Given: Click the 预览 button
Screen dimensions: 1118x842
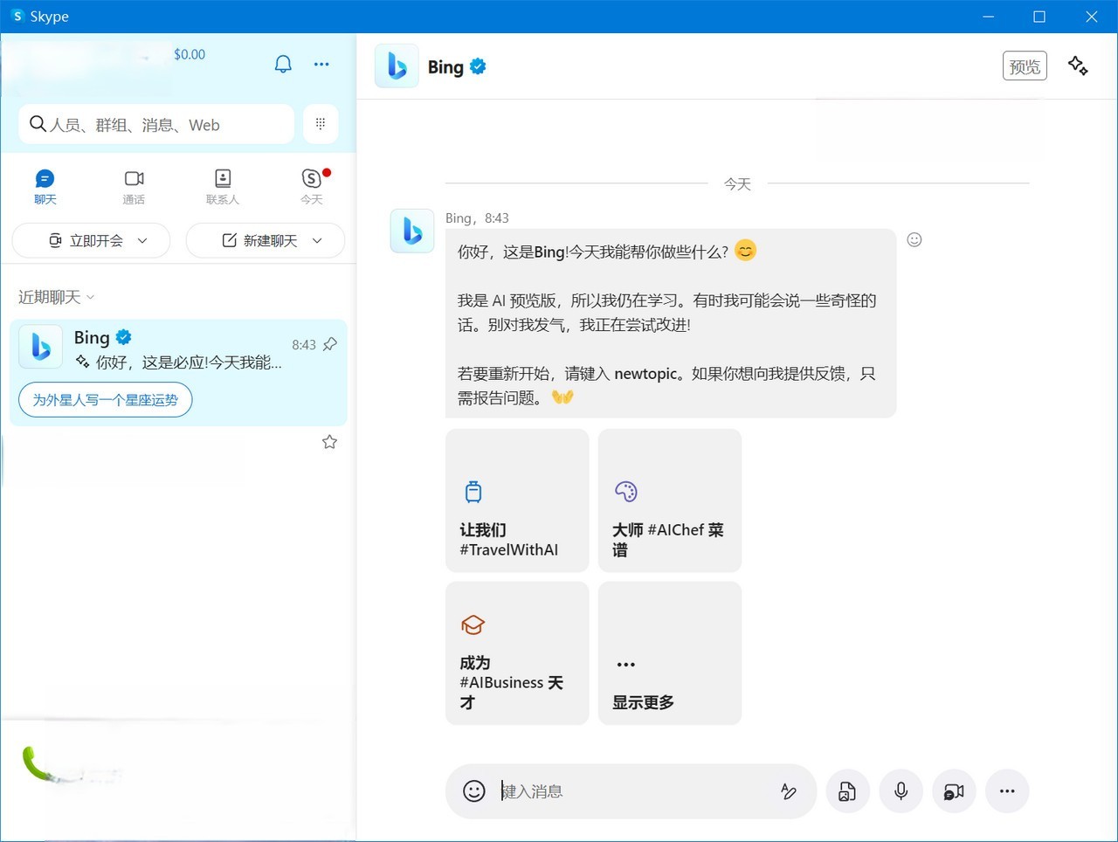Looking at the screenshot, I should (1024, 66).
